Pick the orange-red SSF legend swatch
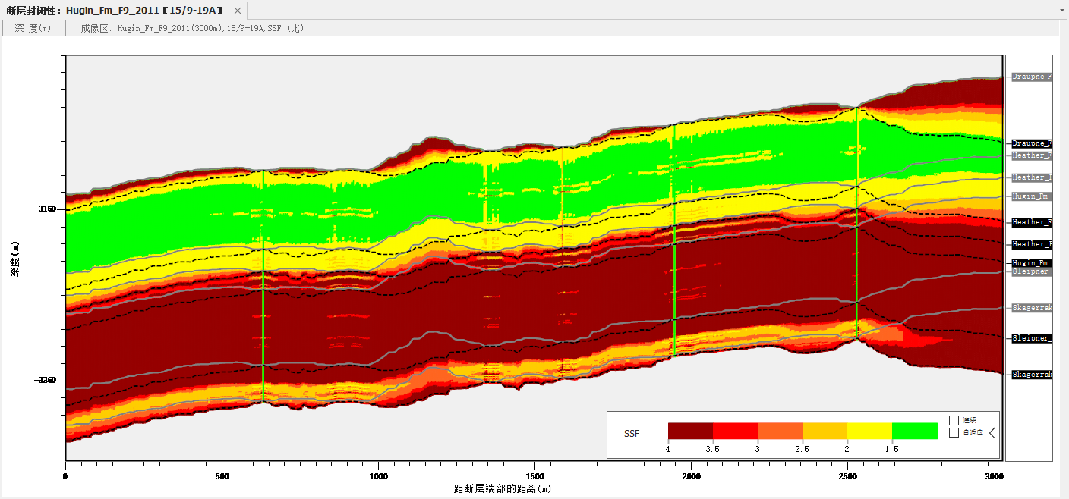1069x499 pixels. pos(780,431)
